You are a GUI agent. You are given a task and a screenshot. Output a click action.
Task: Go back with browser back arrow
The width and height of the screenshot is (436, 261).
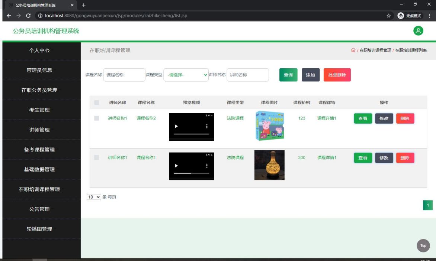click(9, 16)
